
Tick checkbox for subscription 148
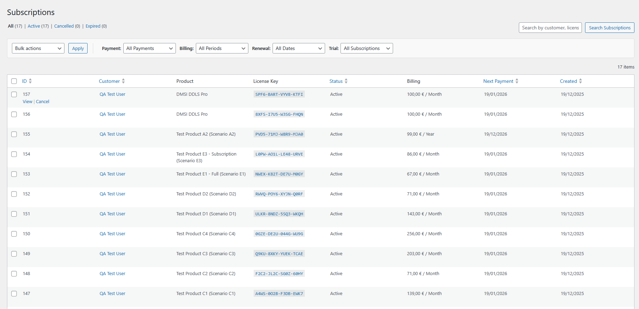point(14,274)
